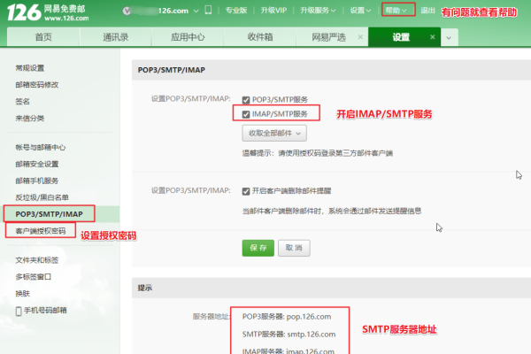Toggle the POP3/SMTP服务 checkbox

click(247, 100)
